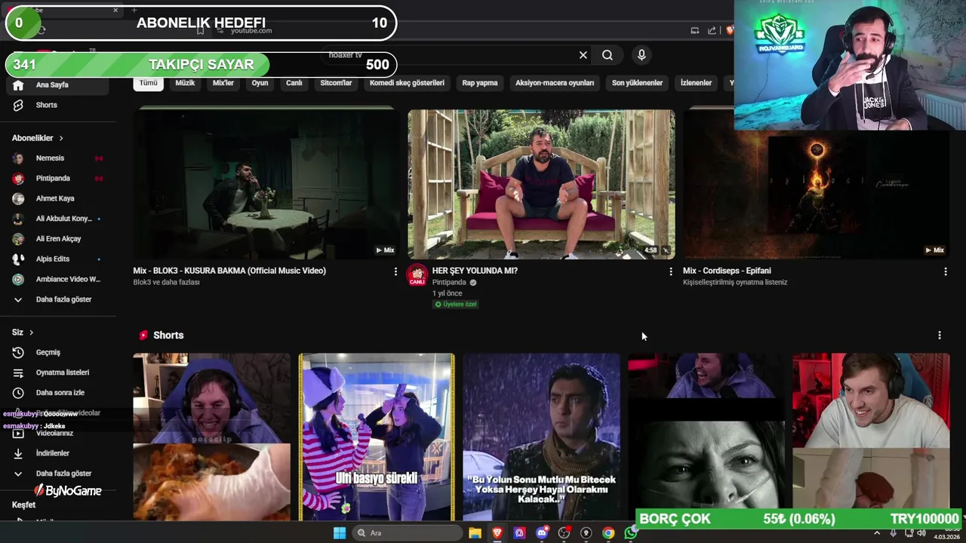Select the Sitcom'lar filter chip

tap(336, 83)
